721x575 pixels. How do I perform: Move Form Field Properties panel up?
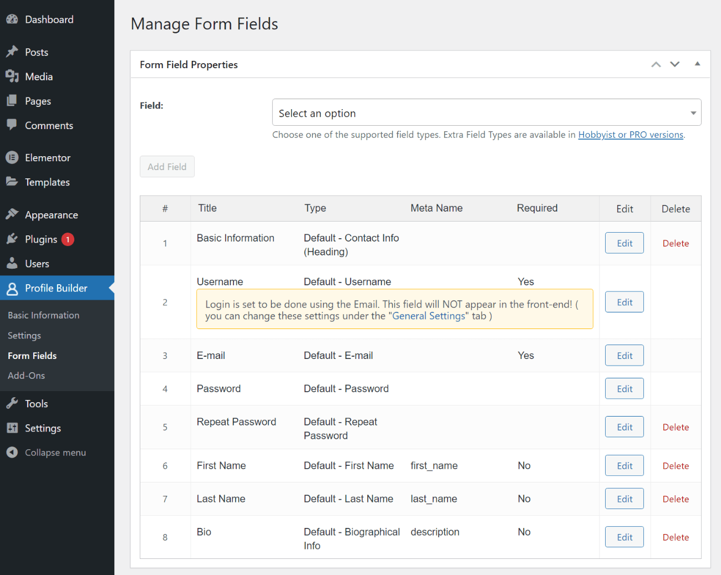click(656, 64)
